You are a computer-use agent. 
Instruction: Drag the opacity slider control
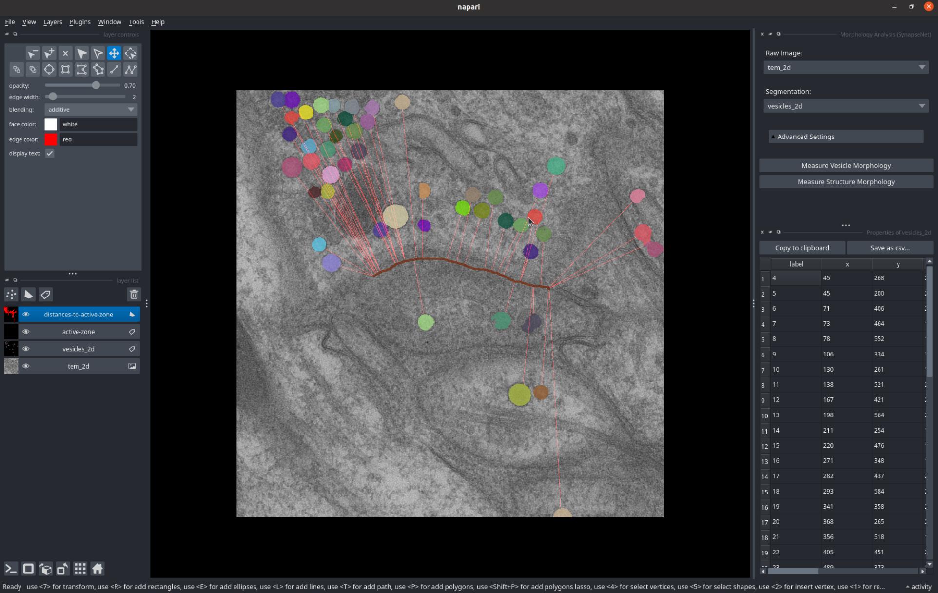pos(96,85)
